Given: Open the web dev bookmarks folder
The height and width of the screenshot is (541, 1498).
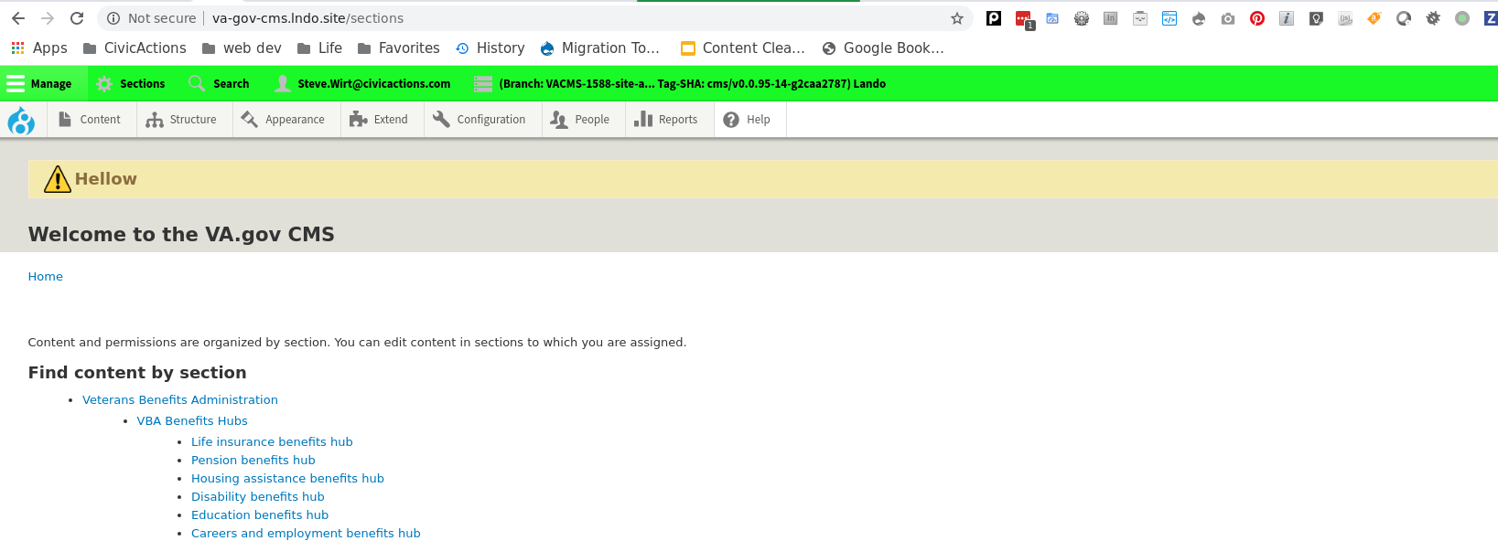Looking at the screenshot, I should (242, 48).
